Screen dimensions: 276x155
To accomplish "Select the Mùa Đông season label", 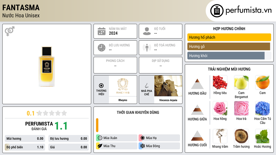I will click(153, 146).
